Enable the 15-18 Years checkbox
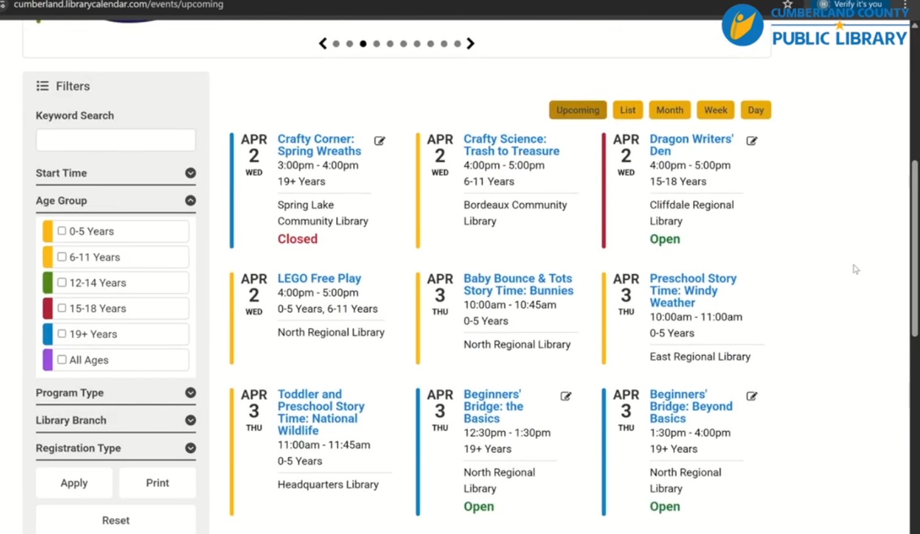Image resolution: width=920 pixels, height=534 pixels. pos(62,308)
